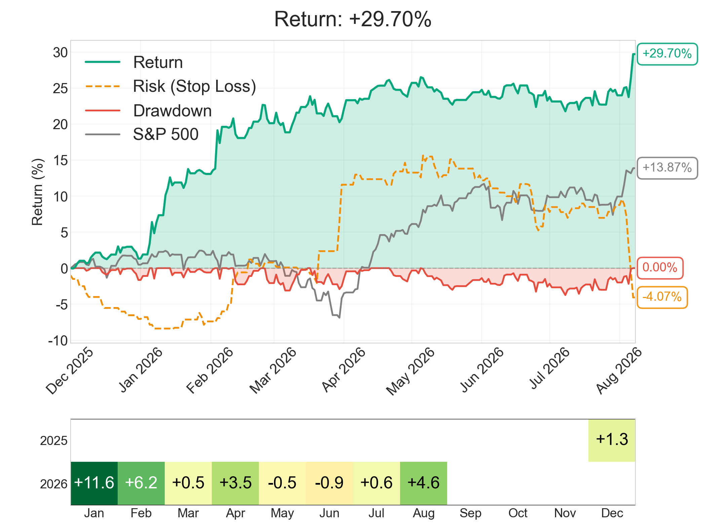Select the June -0.9 heatmap cell
Viewport: 706px width, 523px height.
tap(329, 483)
